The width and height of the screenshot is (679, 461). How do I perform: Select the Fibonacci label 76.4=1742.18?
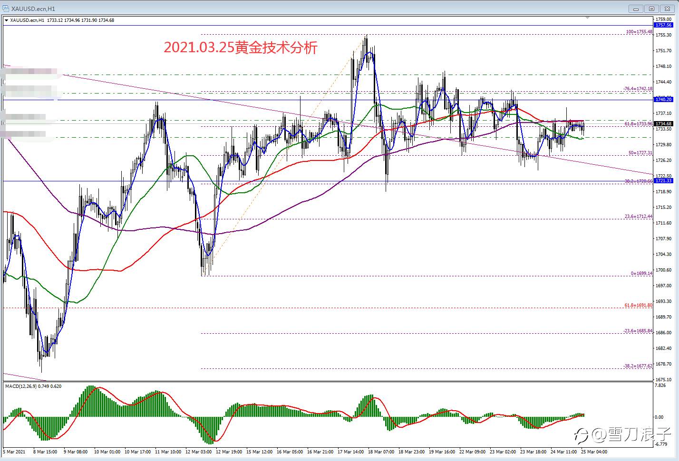coord(638,89)
